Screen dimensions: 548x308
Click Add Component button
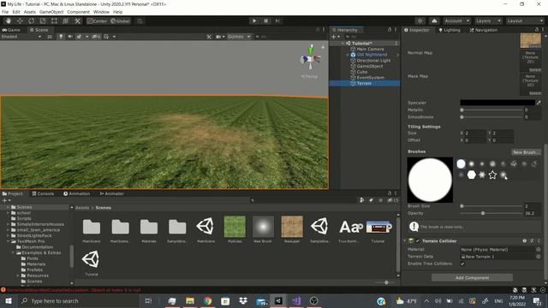click(472, 277)
